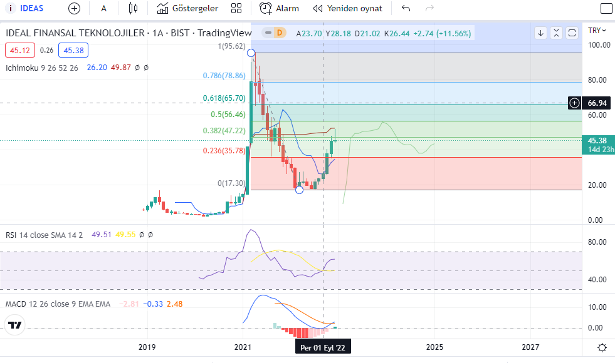The height and width of the screenshot is (363, 615).
Task: Click the plus button beside 66.94
Action: 574,103
